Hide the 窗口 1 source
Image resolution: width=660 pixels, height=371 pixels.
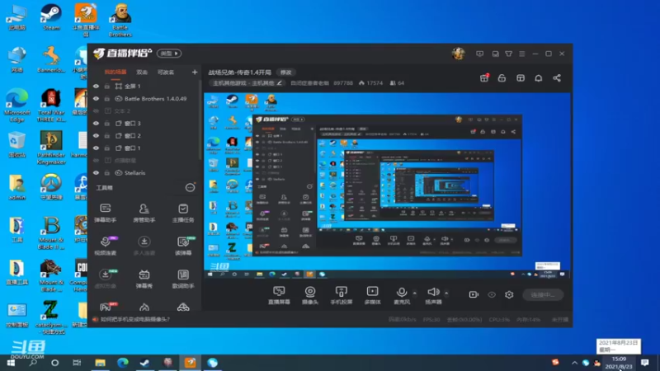coord(96,148)
